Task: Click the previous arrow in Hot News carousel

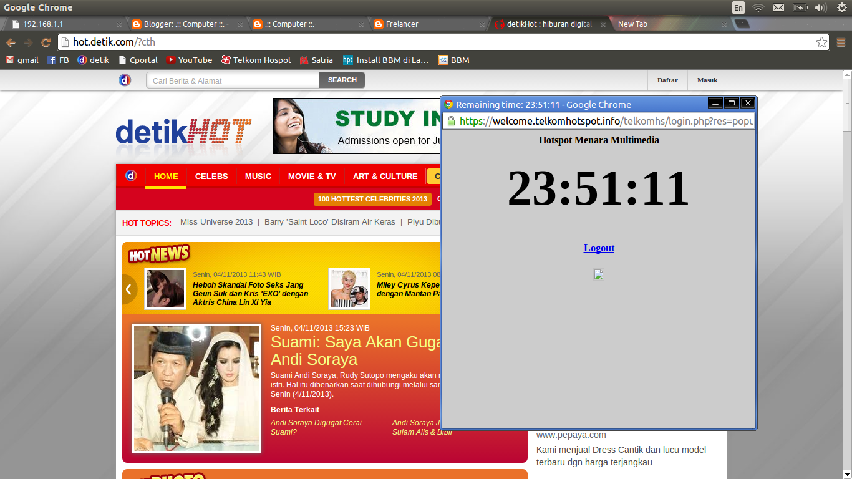Action: tap(129, 289)
